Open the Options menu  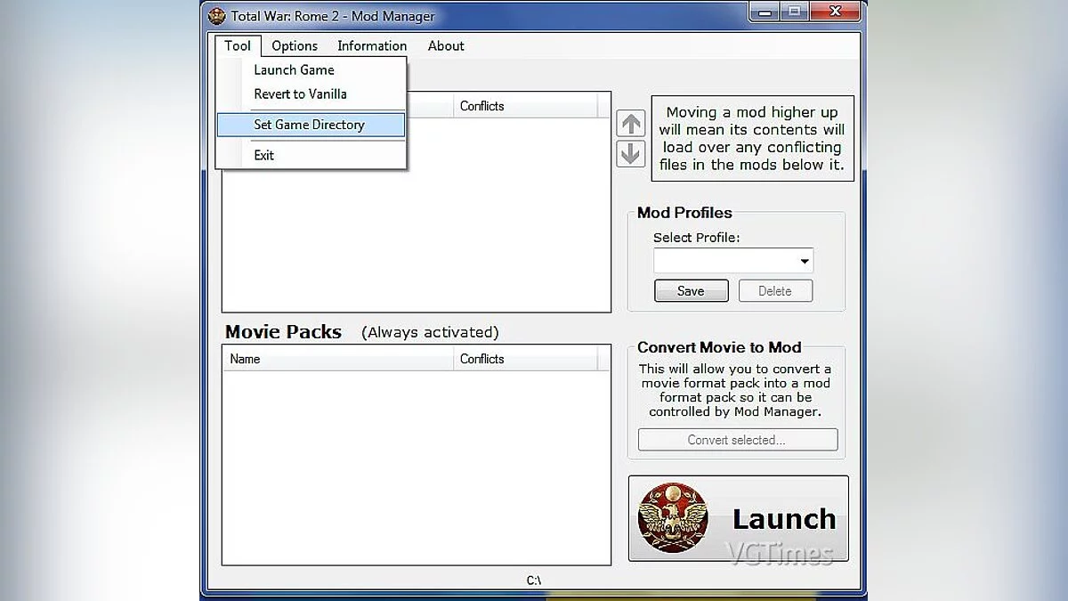pos(295,45)
